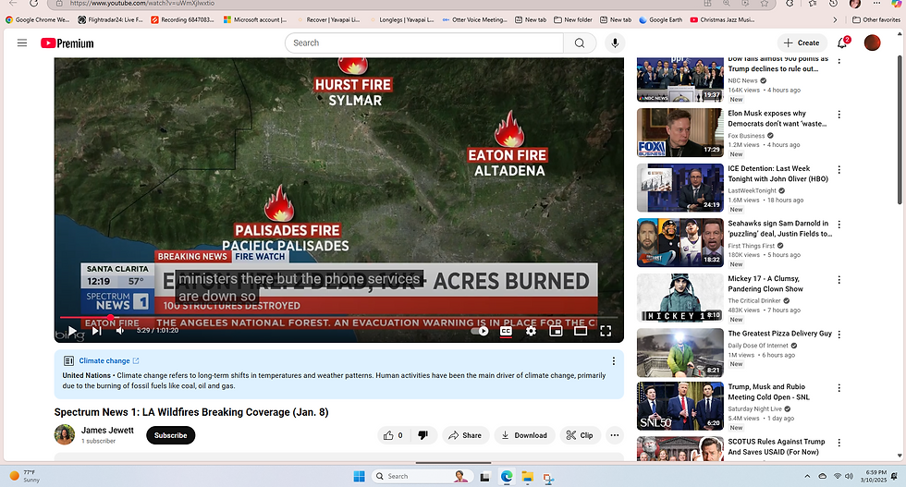906x487 pixels.
Task: Mute the video volume
Action: [120, 331]
